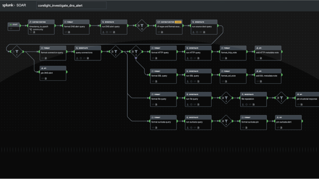Click output port of pin DNS alert block
Image resolution: width=319 pixels, height=179 pixels.
point(67,72)
